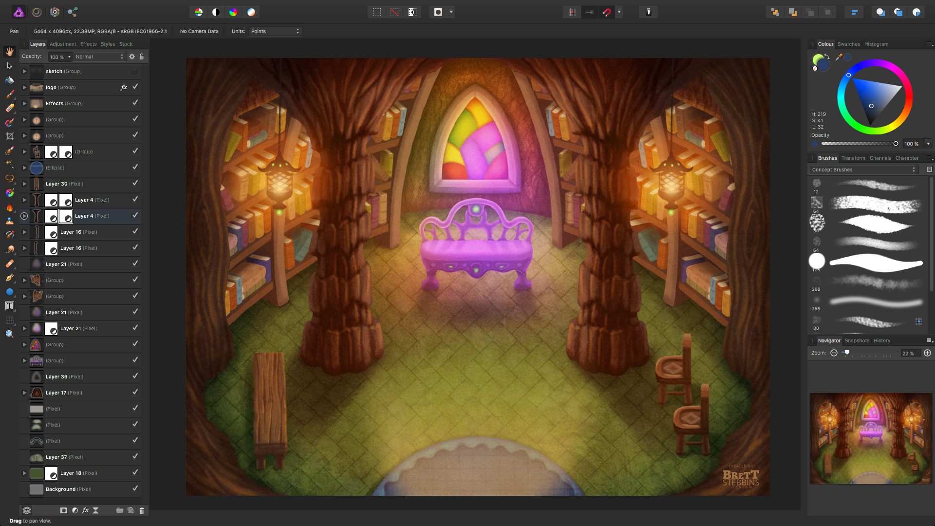
Task: Open the Histogram tab
Action: coord(876,44)
